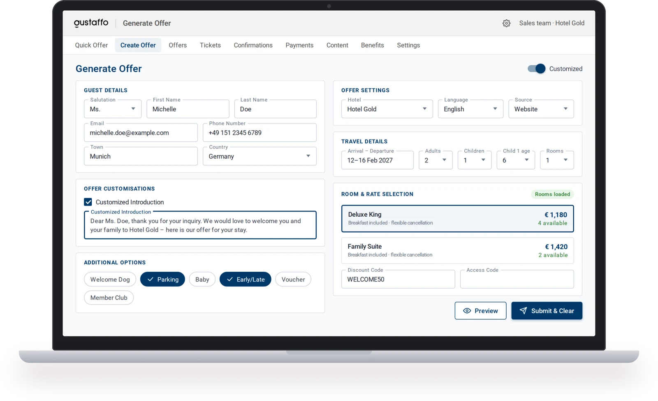Image resolution: width=658 pixels, height=401 pixels.
Task: Click the Town input field
Action: tap(141, 156)
